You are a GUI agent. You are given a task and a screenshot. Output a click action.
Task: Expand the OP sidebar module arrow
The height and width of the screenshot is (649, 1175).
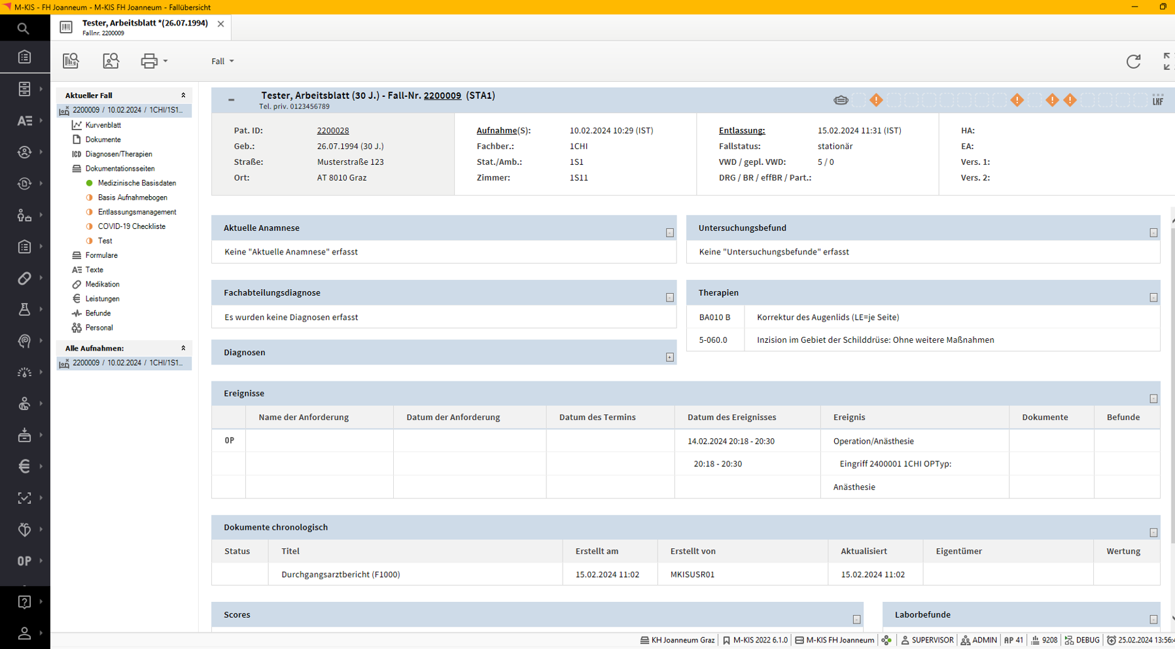click(x=41, y=561)
